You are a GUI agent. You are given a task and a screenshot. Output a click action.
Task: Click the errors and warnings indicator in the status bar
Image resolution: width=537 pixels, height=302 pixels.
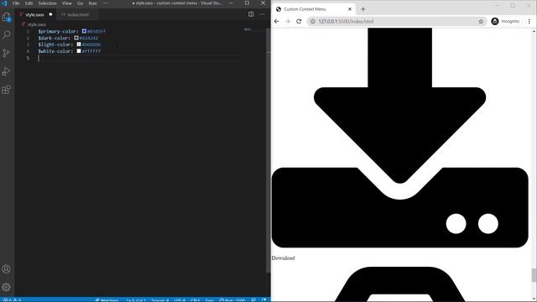pos(13,300)
